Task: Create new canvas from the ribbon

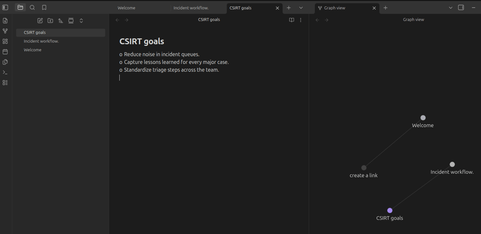Action: pos(5,41)
